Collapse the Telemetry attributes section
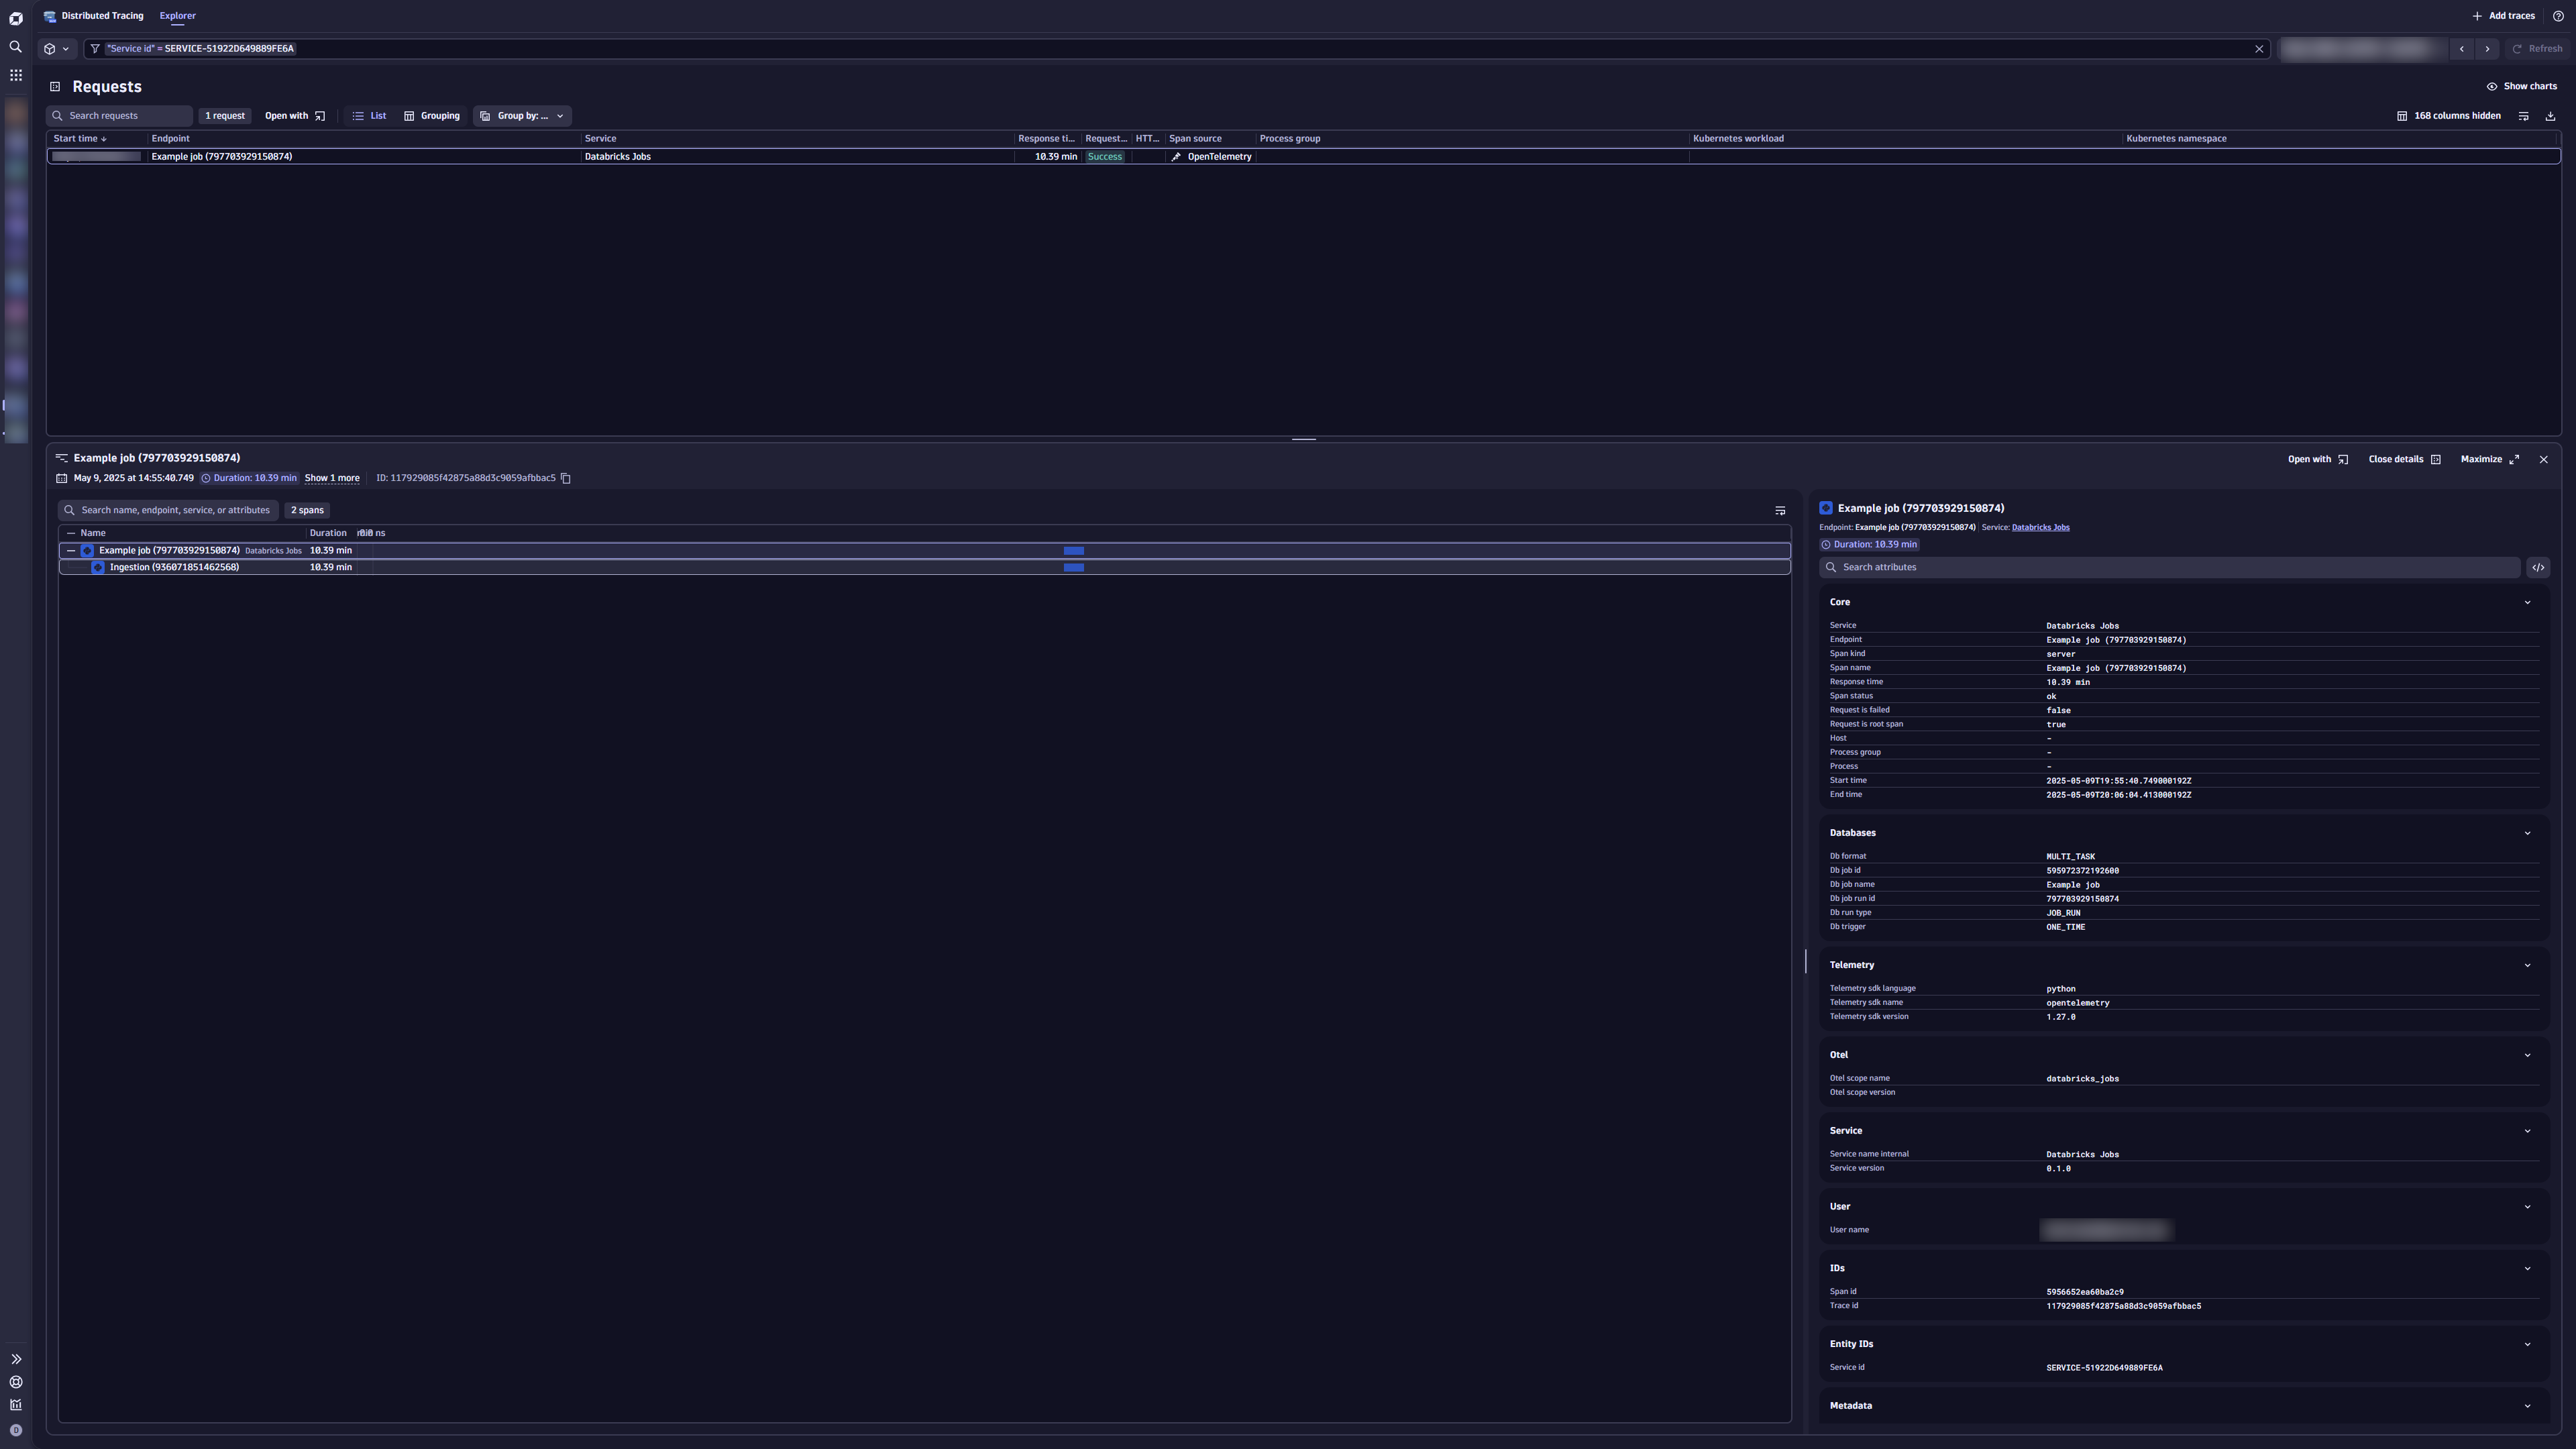 point(2528,966)
